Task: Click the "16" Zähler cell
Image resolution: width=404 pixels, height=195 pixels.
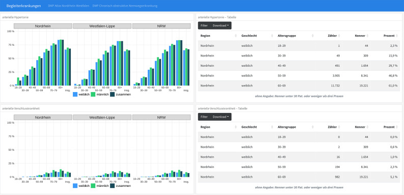Action: tap(338, 157)
